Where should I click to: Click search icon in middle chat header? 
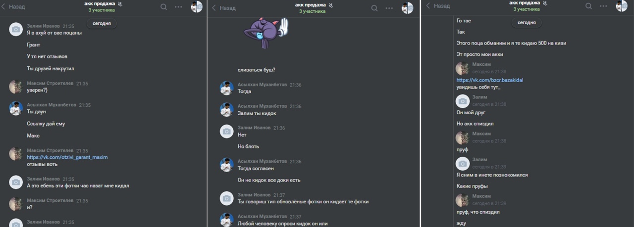point(374,8)
